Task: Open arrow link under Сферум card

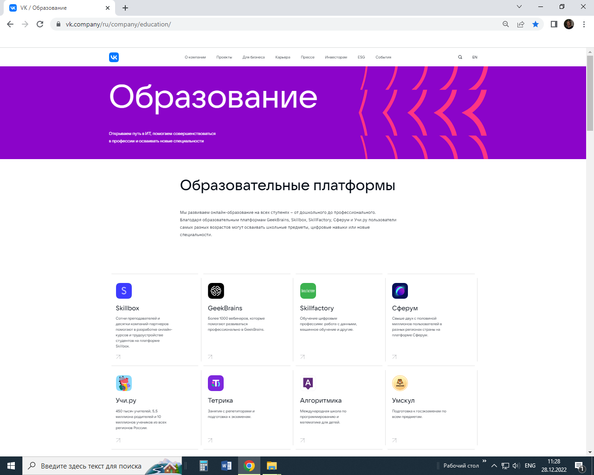Action: pos(394,357)
